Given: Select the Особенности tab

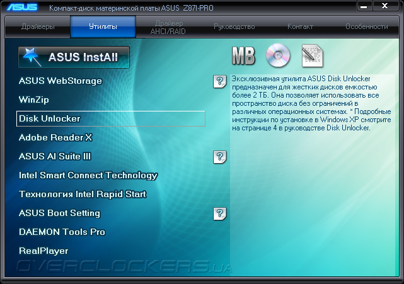Looking at the screenshot, I should 367,26.
